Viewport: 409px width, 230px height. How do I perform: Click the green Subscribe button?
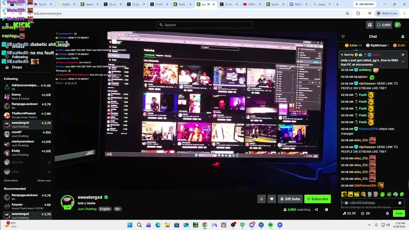[318, 199]
